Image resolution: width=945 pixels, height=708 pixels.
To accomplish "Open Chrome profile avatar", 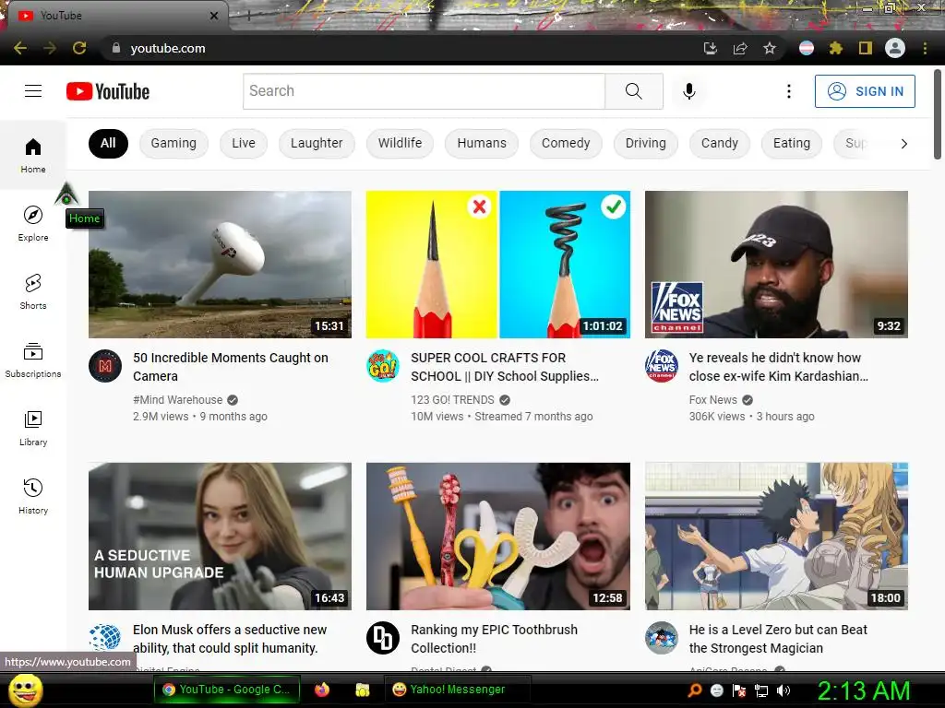I will (895, 48).
